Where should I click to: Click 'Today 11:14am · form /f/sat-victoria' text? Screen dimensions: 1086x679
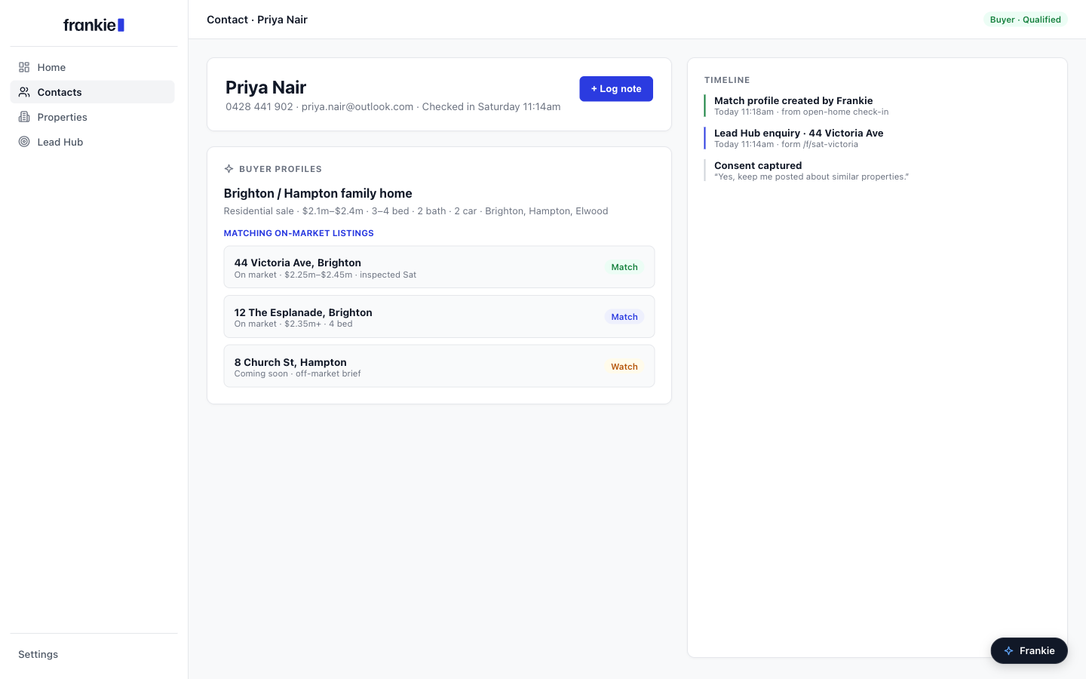786,144
